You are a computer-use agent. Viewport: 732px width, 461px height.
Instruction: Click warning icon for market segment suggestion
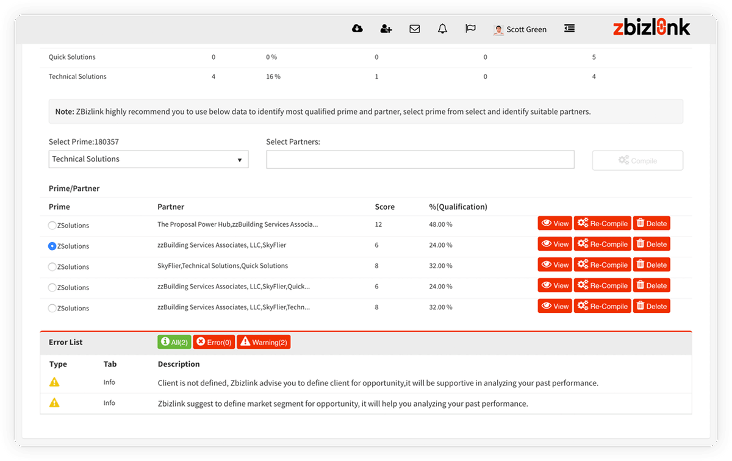pos(54,402)
